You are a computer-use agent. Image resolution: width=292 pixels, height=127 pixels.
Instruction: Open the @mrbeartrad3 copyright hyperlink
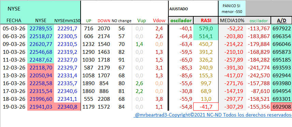pos(213,115)
